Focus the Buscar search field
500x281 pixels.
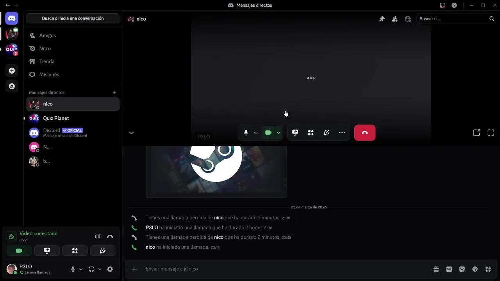point(456,19)
